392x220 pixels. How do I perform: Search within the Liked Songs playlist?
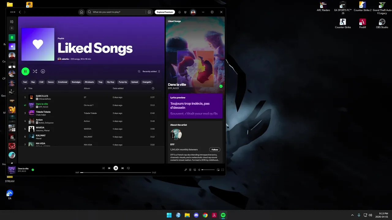pyautogui.click(x=139, y=71)
